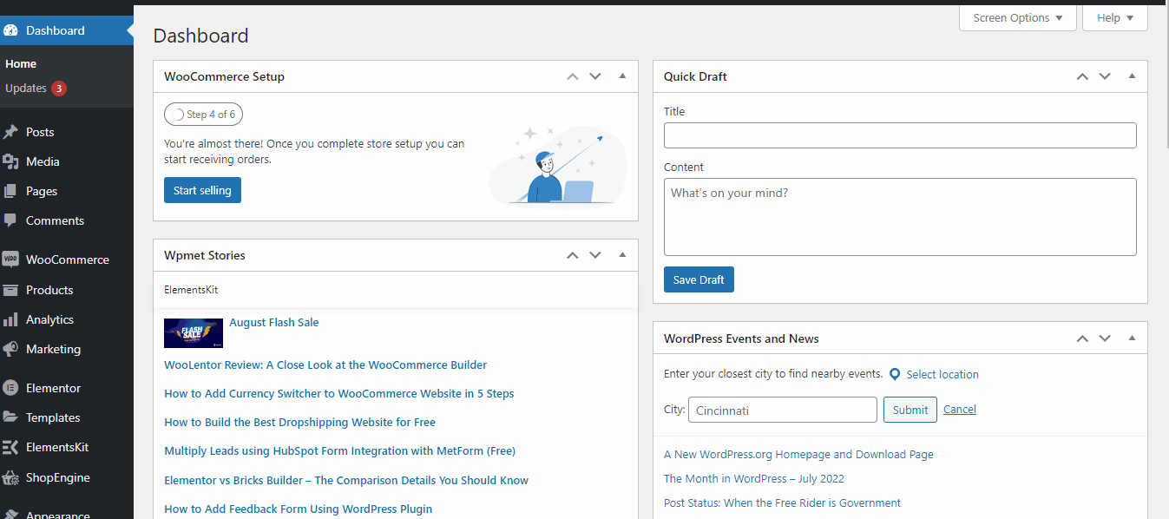Open the Screen Options dropdown
1169x519 pixels.
[1018, 18]
